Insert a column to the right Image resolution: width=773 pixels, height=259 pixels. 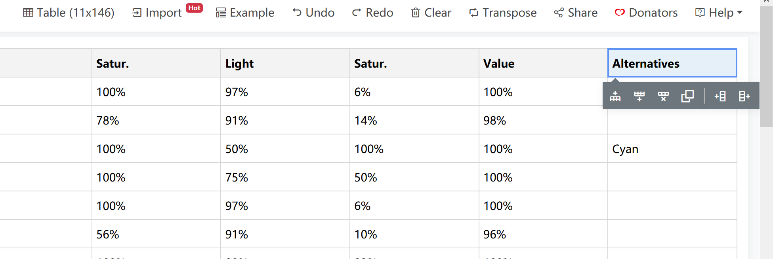tap(744, 96)
